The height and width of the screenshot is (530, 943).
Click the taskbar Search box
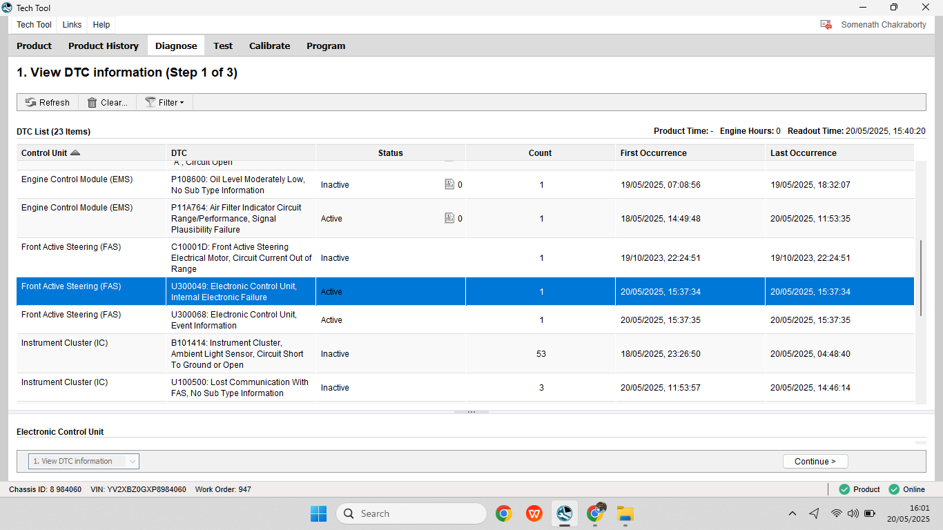(x=411, y=513)
